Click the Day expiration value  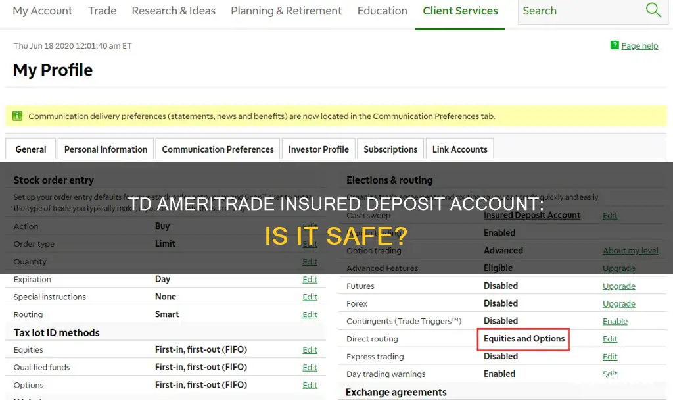(x=163, y=279)
